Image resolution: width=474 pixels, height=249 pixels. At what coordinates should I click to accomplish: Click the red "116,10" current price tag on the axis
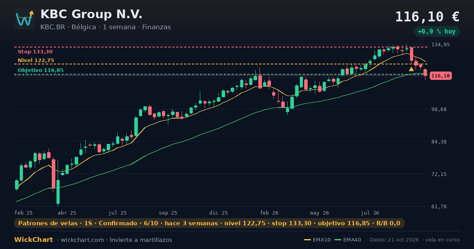click(440, 76)
